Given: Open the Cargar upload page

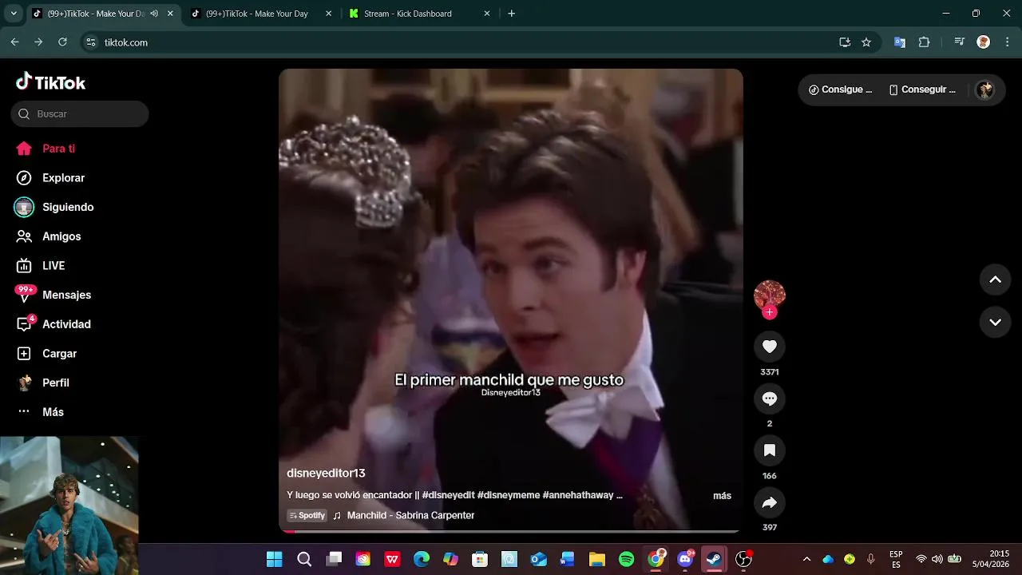Looking at the screenshot, I should tap(59, 354).
